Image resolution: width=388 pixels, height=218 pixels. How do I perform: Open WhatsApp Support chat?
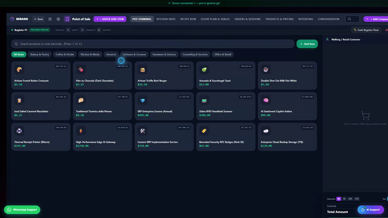pos(22,209)
